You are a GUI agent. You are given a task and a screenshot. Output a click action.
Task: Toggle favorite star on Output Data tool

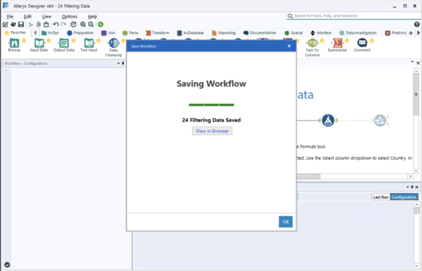pyautogui.click(x=73, y=40)
